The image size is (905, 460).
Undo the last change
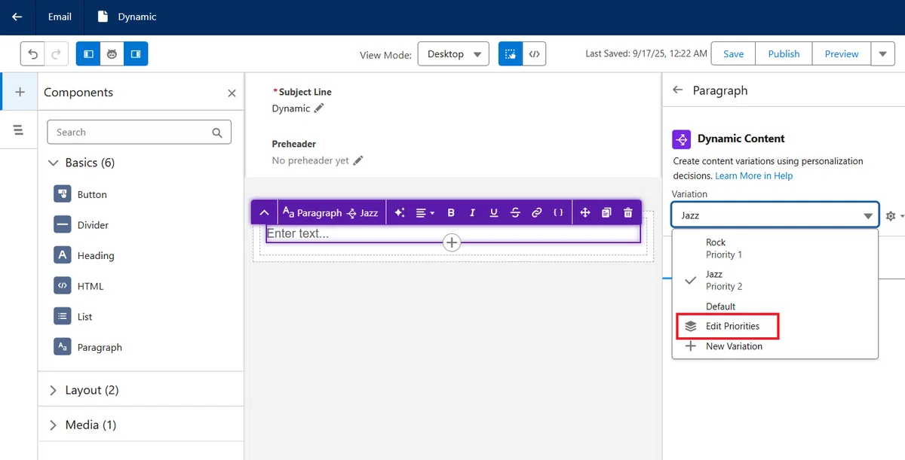32,54
